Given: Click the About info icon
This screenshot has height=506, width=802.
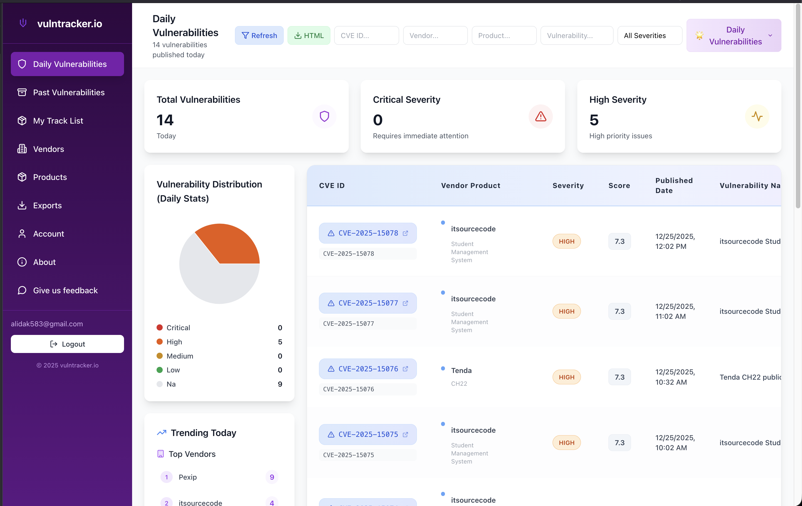Looking at the screenshot, I should (x=22, y=262).
